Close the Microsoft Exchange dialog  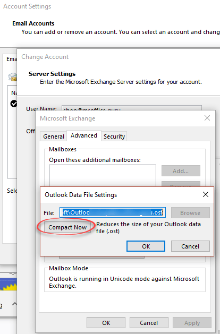207,118
